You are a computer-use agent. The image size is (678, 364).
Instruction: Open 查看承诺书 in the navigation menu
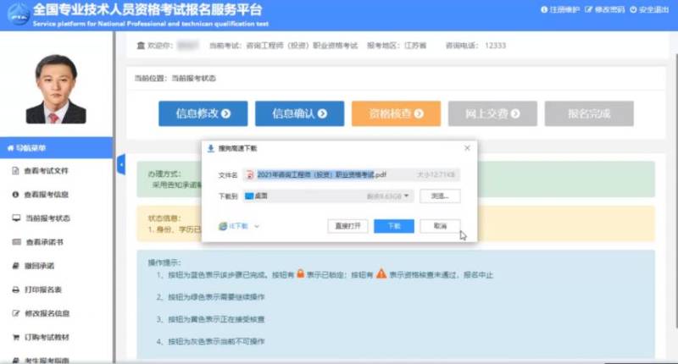47,242
